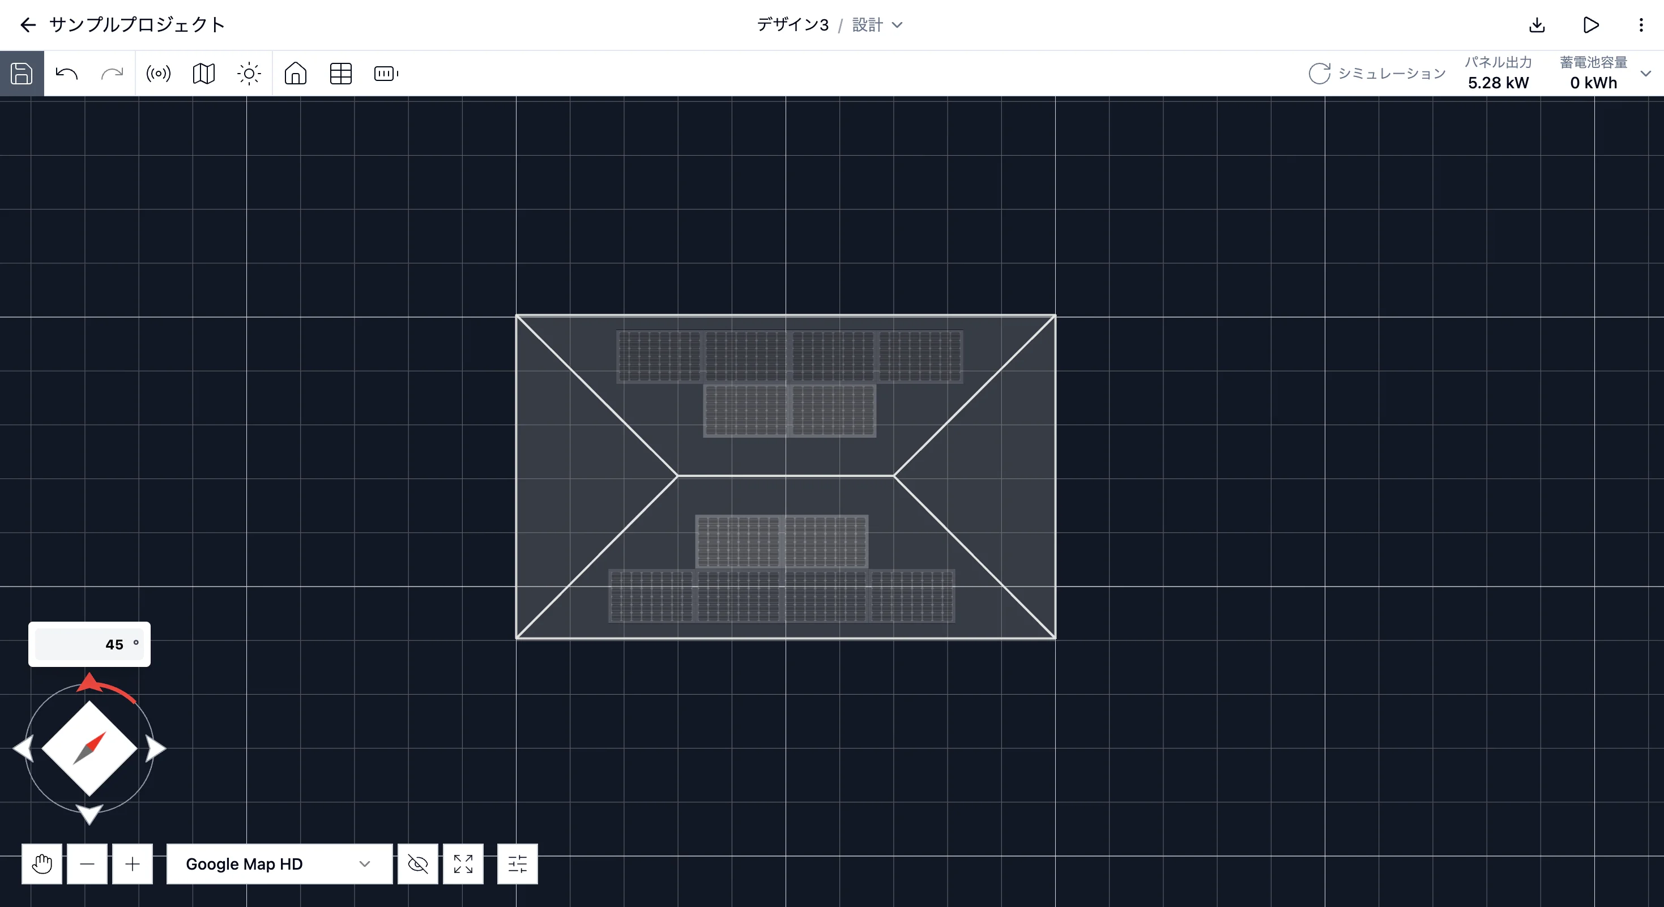Open the sun/shading settings

coord(249,74)
